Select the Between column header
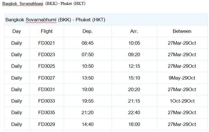The width and height of the screenshot is (209, 132). [182, 31]
